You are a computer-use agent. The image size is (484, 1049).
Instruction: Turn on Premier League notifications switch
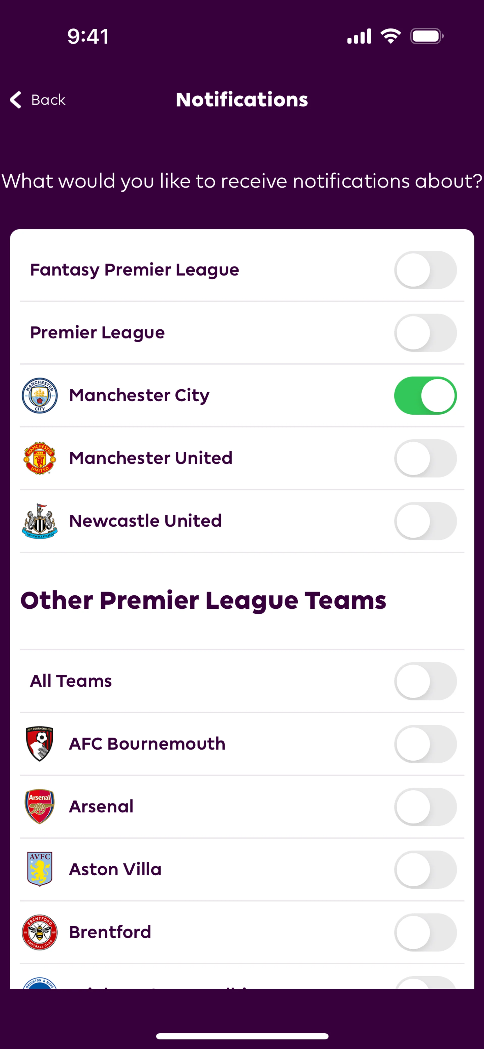425,333
